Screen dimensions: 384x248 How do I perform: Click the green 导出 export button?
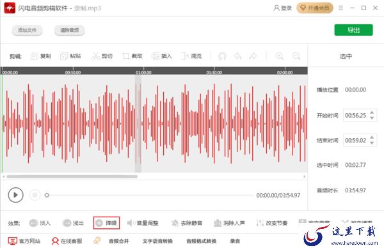click(354, 30)
